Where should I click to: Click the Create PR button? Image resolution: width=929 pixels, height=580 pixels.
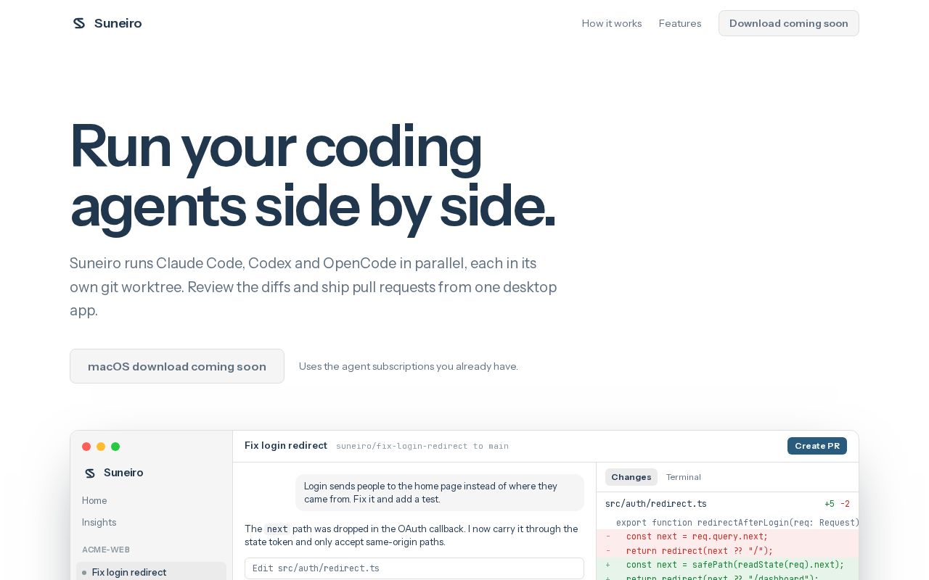coord(817,446)
